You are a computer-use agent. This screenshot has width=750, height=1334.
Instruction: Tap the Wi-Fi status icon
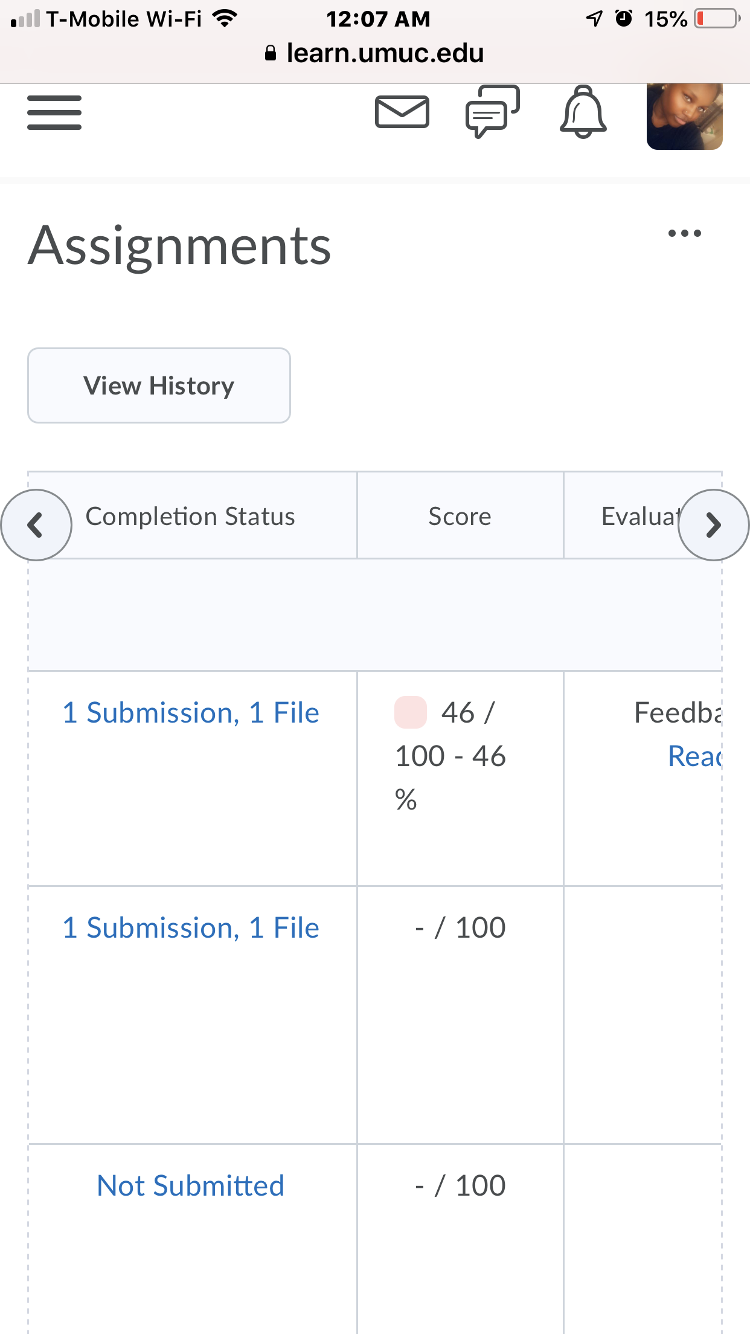tap(225, 19)
